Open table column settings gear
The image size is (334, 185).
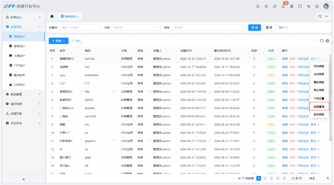pyautogui.click(x=328, y=41)
